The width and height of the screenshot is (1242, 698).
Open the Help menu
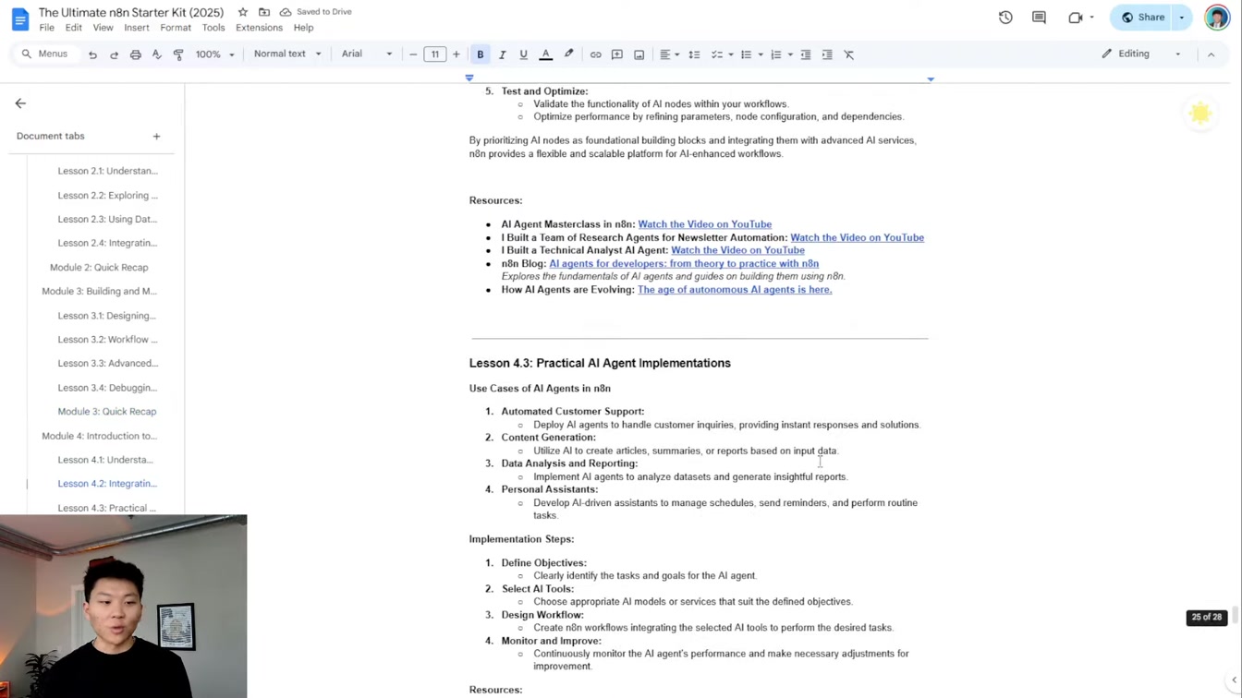pos(303,28)
